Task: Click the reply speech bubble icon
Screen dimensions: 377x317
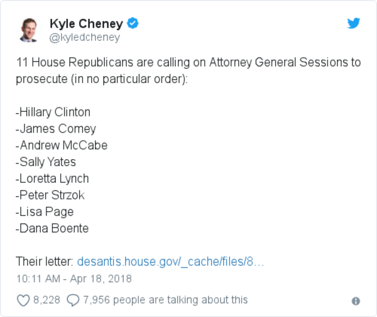Action: pos(73,300)
